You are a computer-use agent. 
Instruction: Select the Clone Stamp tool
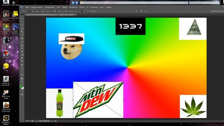click(22, 45)
